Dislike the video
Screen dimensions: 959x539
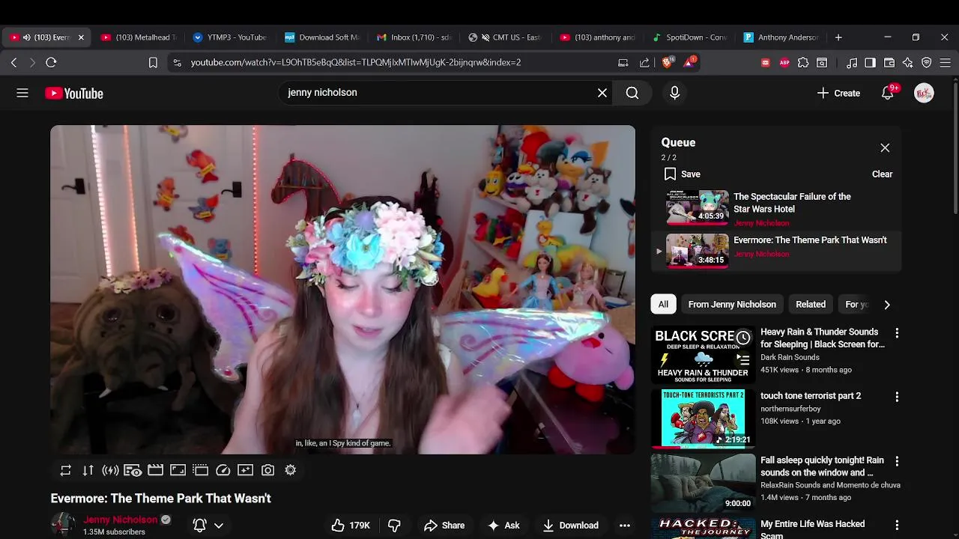click(394, 526)
